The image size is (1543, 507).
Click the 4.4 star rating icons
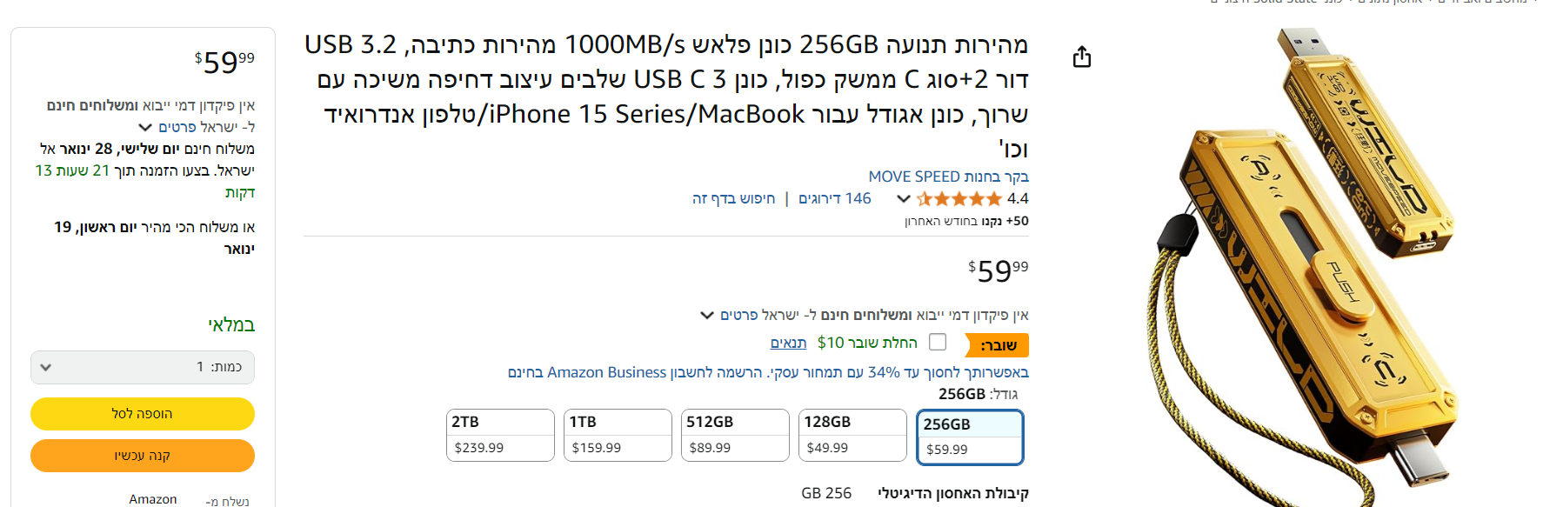959,199
